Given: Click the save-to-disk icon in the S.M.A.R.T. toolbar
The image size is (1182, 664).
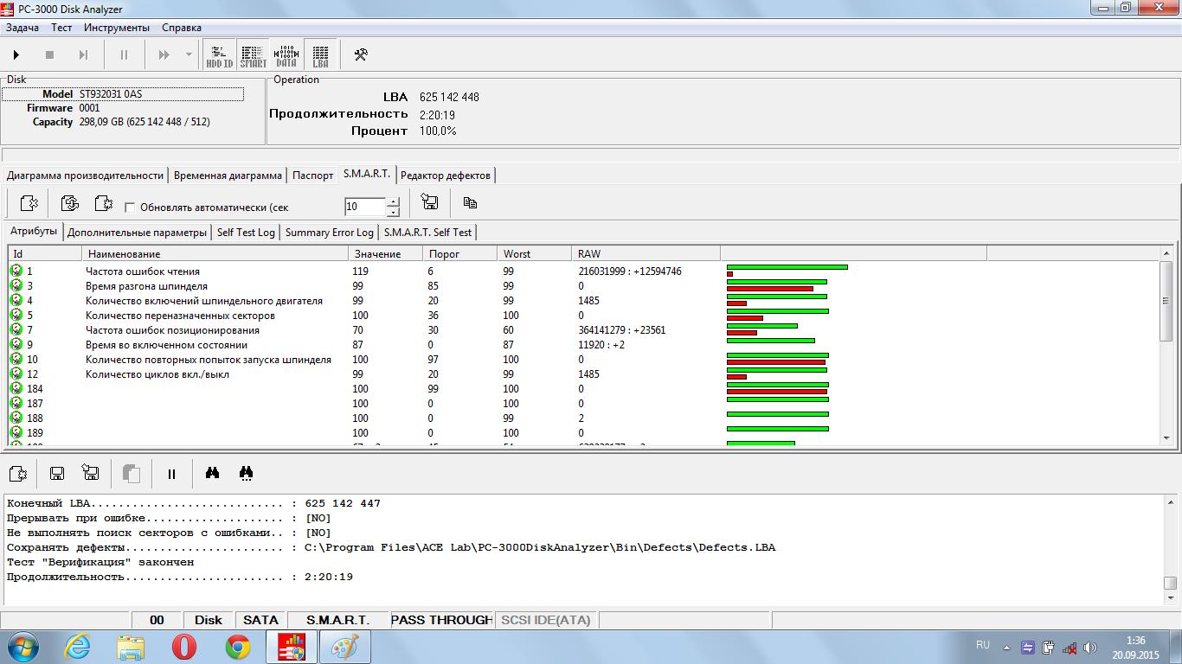Looking at the screenshot, I should tap(429, 203).
